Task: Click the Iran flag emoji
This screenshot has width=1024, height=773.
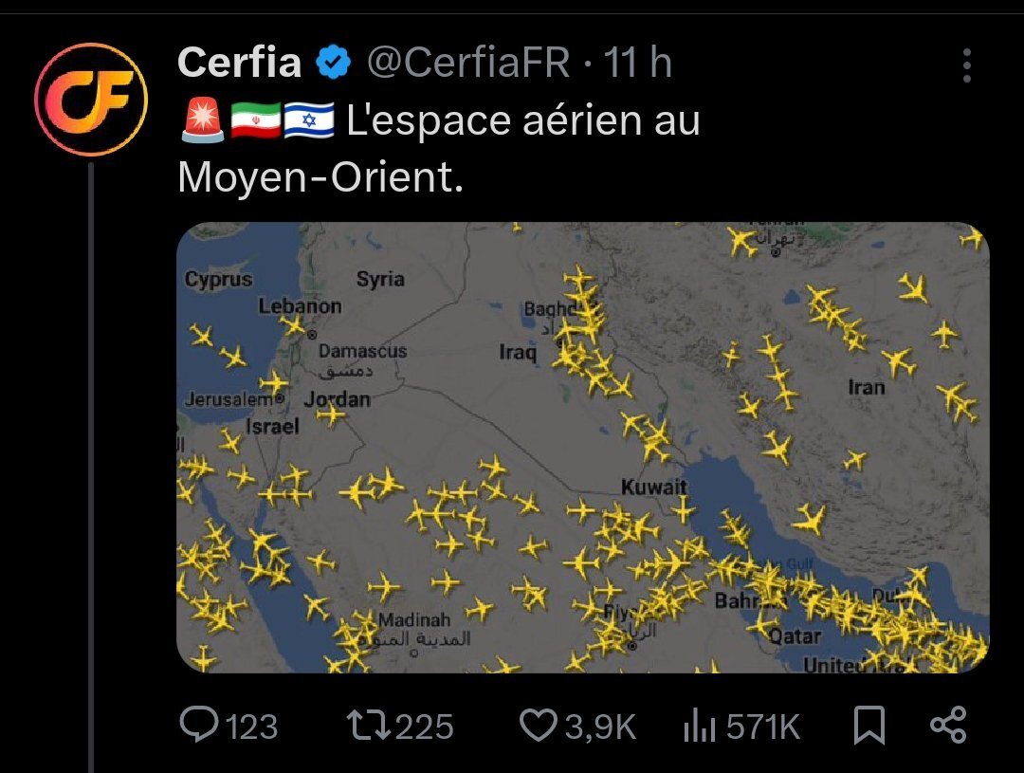Action: (x=255, y=120)
